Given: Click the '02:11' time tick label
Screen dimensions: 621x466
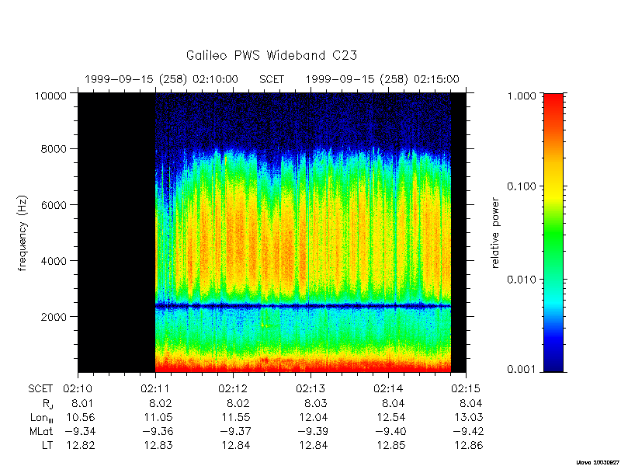Looking at the screenshot, I should point(156,389).
